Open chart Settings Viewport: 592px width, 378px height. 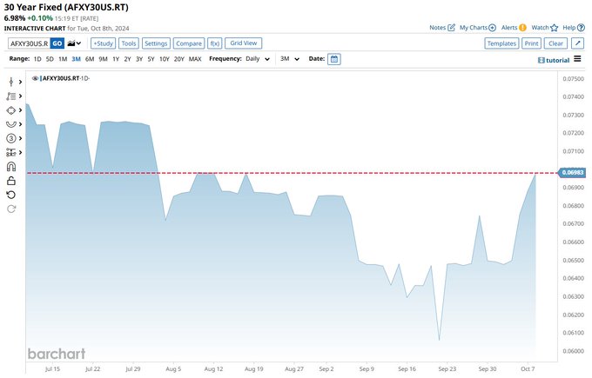(156, 43)
